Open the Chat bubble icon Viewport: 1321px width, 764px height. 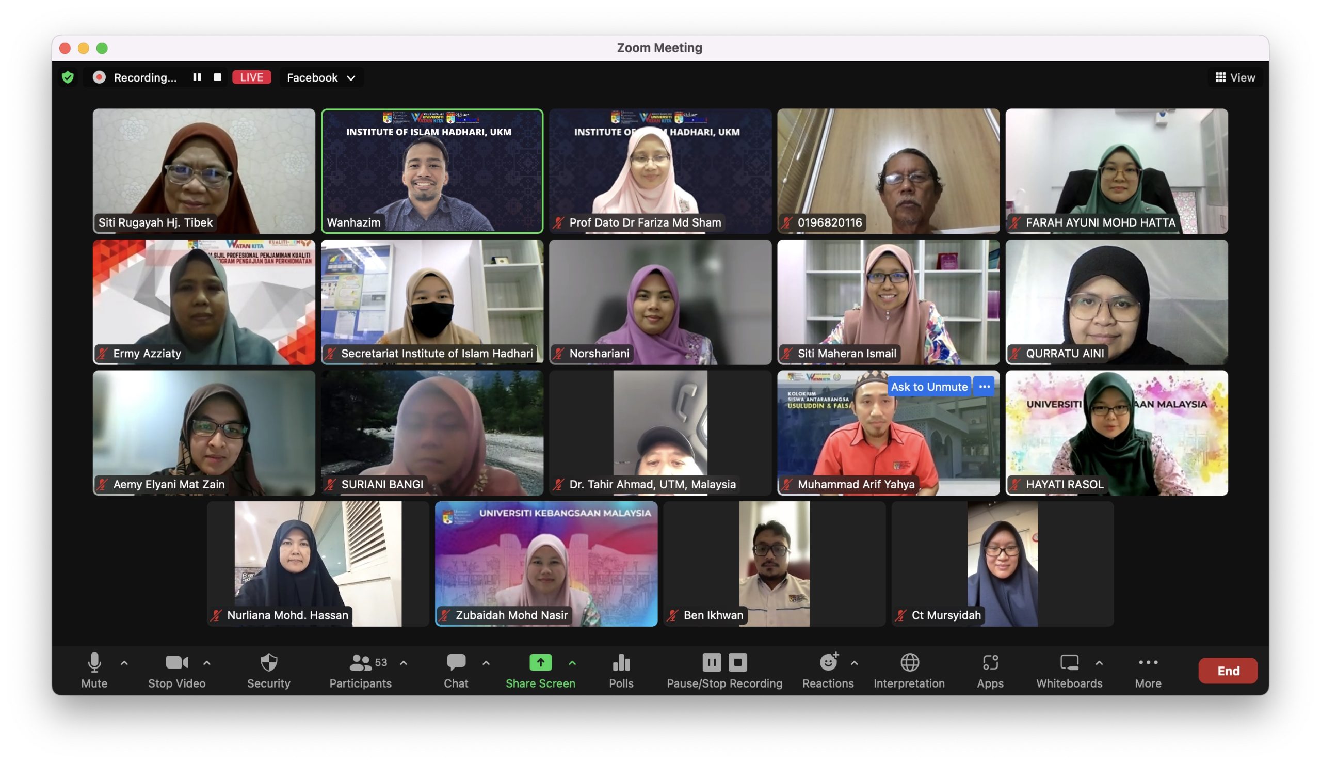[456, 663]
